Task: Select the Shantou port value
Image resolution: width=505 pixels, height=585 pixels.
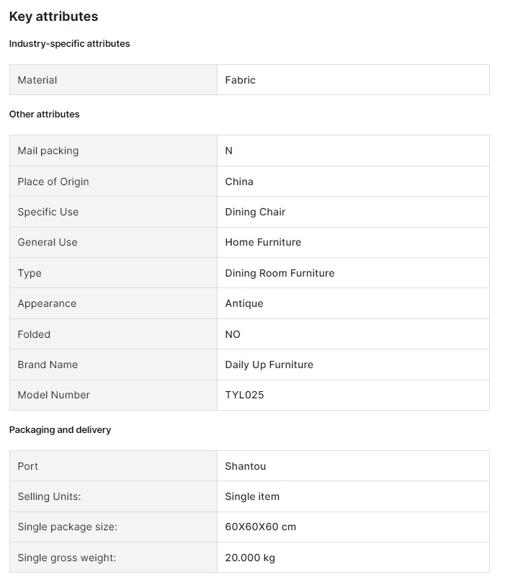Action: coord(245,466)
